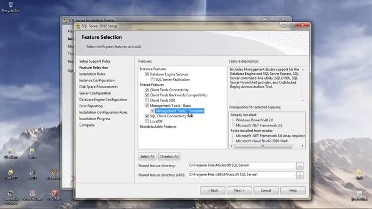Select the Installation Progress step
The height and width of the screenshot is (209, 372).
[x=95, y=118]
